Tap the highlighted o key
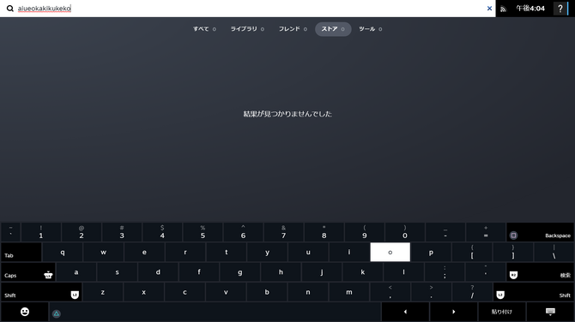This screenshot has height=322, width=575. point(390,252)
